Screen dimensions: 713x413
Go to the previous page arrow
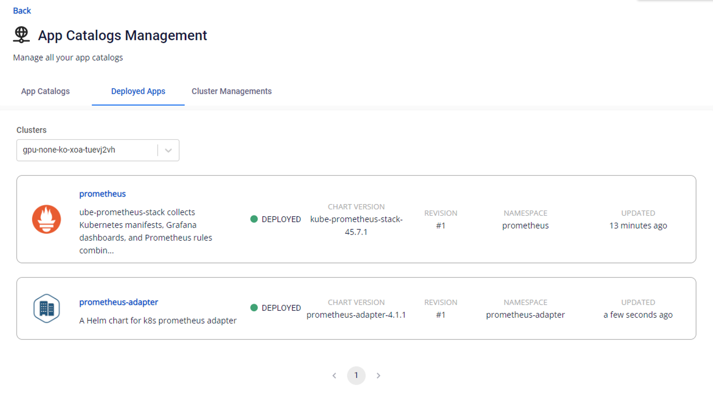[x=334, y=376]
